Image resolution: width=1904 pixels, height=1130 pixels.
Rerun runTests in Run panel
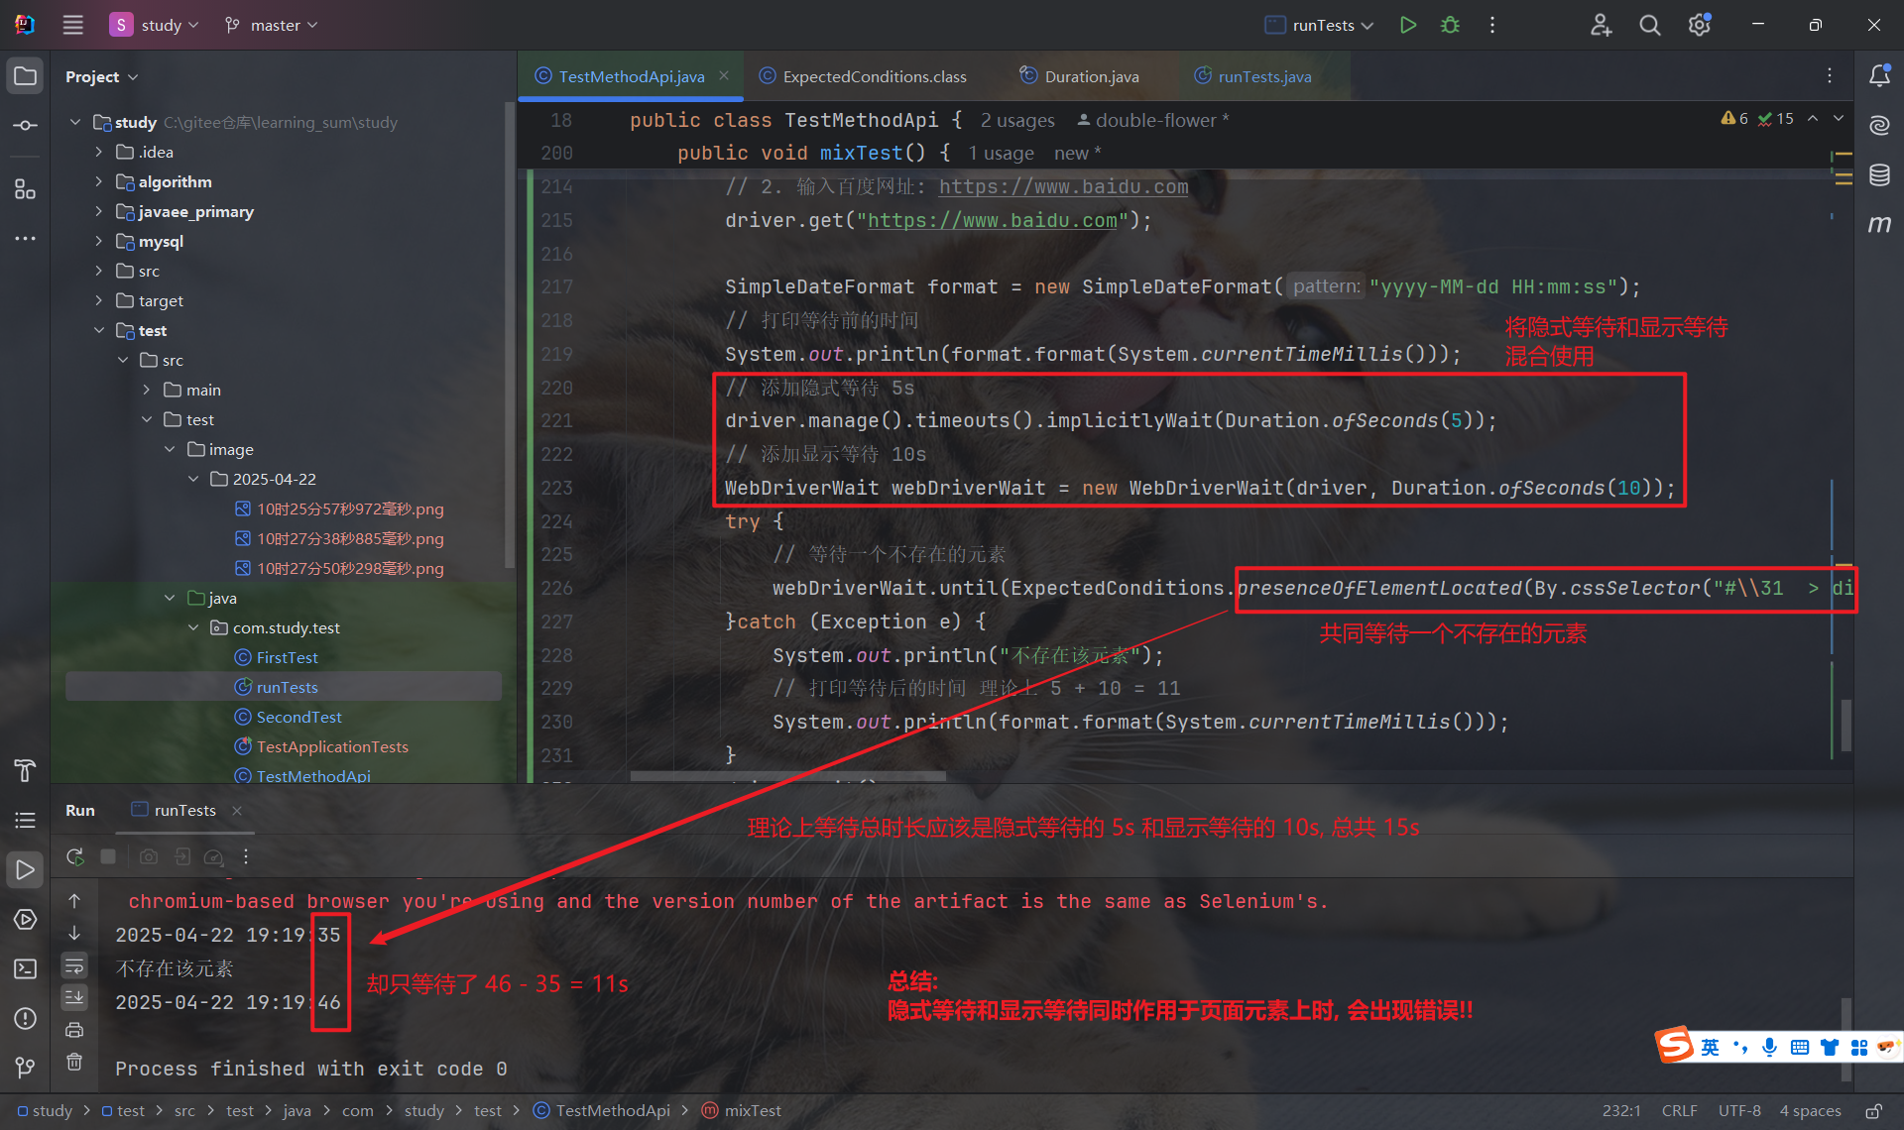pos(74,856)
